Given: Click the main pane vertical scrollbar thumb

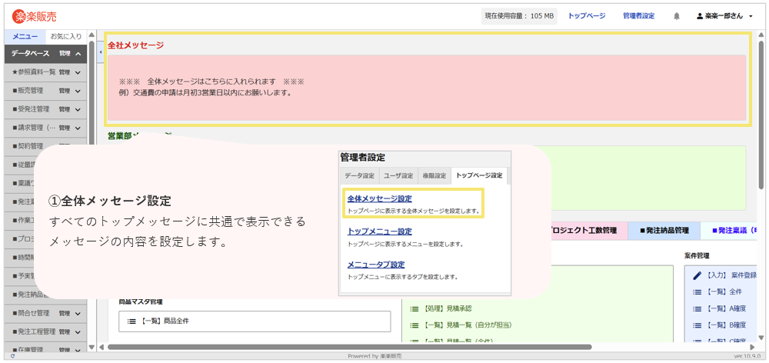Looking at the screenshot, I should click(x=761, y=115).
